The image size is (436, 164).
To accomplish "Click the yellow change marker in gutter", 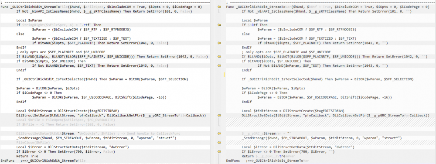I will click(225, 75).
